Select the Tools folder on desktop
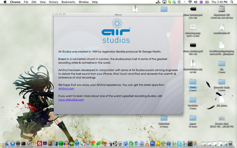This screenshot has width=237, height=148. [193, 82]
